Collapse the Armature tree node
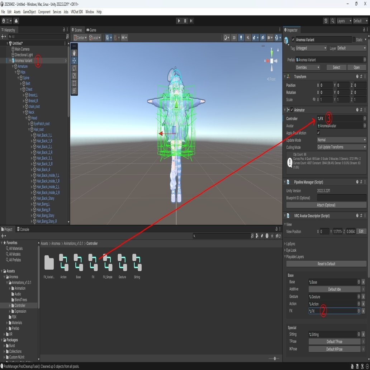This screenshot has width=370, height=370. (13, 67)
